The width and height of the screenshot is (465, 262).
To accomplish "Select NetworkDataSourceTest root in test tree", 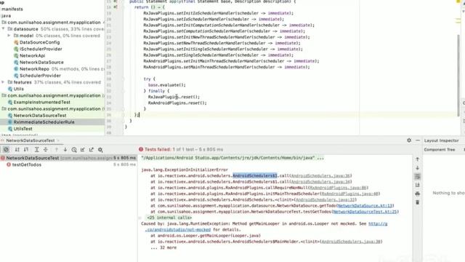I will [x=68, y=158].
